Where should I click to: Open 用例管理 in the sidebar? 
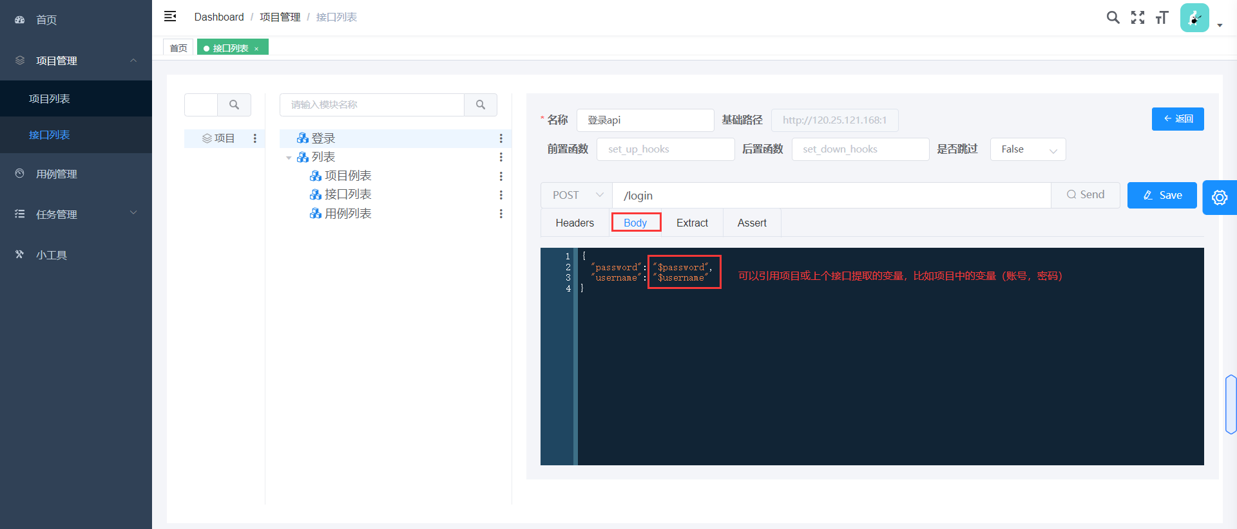pyautogui.click(x=76, y=174)
